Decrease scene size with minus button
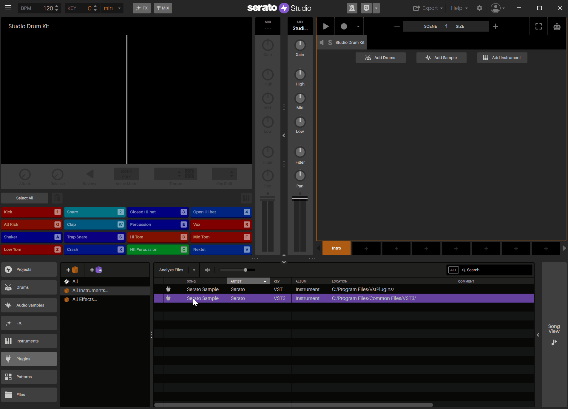Image resolution: width=568 pixels, height=409 pixels. click(397, 26)
